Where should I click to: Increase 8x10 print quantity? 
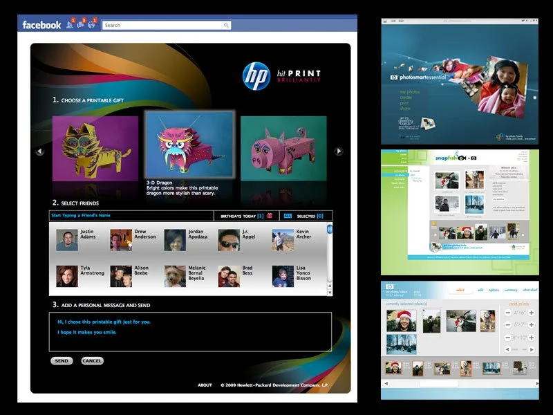(532, 338)
